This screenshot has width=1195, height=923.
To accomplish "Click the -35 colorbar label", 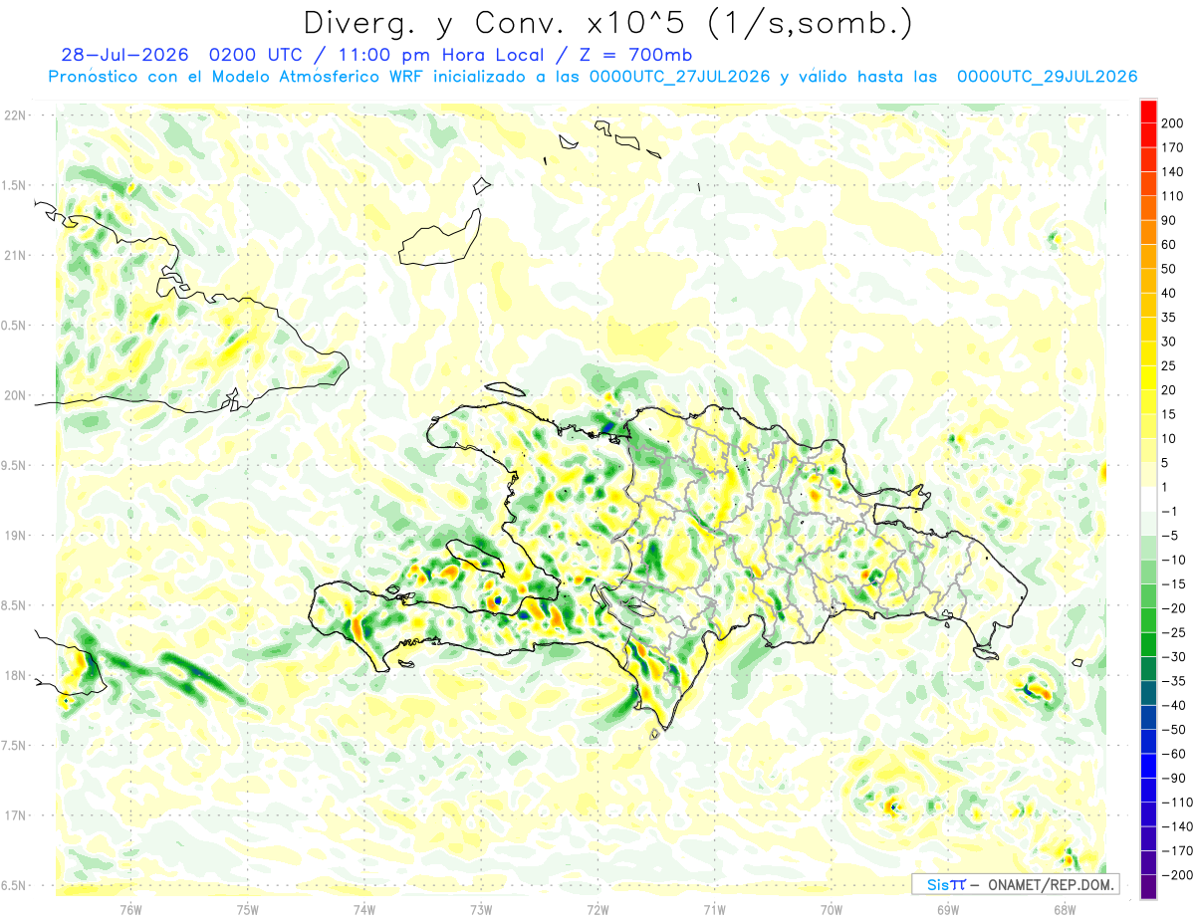I will click(1175, 682).
